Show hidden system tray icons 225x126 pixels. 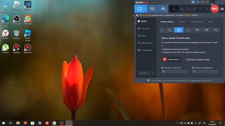(x=178, y=123)
